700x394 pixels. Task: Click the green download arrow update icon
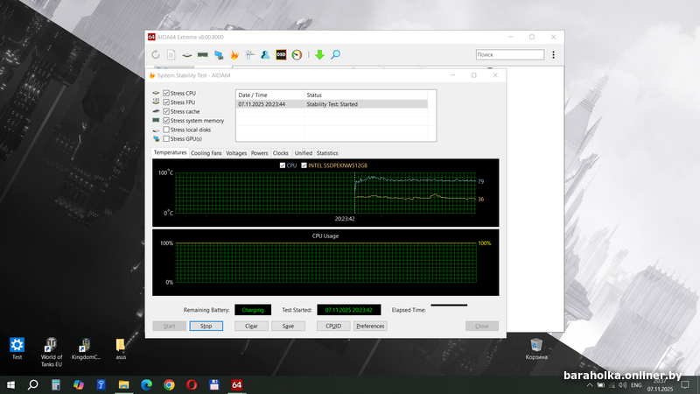tap(319, 54)
